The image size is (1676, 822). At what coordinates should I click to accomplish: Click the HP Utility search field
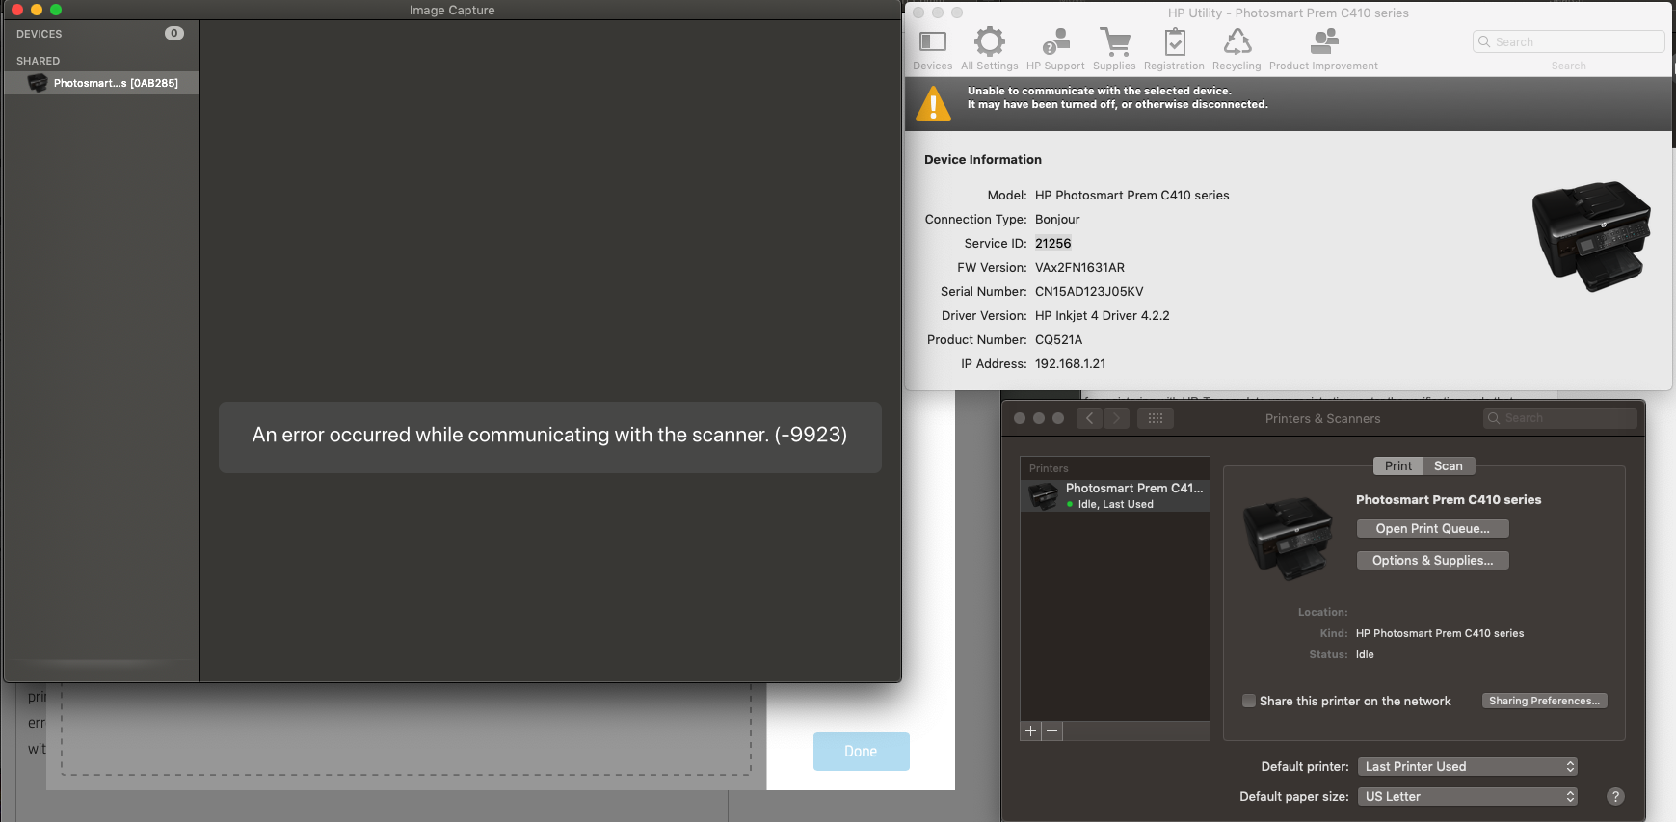click(1568, 41)
